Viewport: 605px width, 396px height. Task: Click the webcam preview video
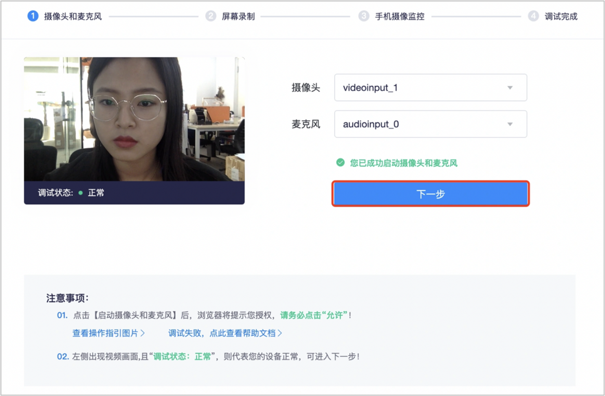point(134,119)
